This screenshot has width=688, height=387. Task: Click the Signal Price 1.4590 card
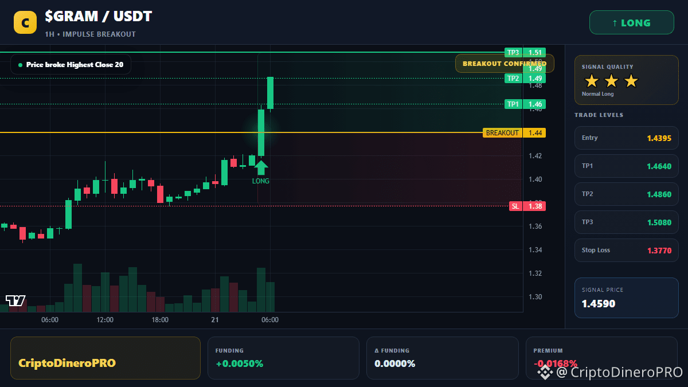click(626, 298)
